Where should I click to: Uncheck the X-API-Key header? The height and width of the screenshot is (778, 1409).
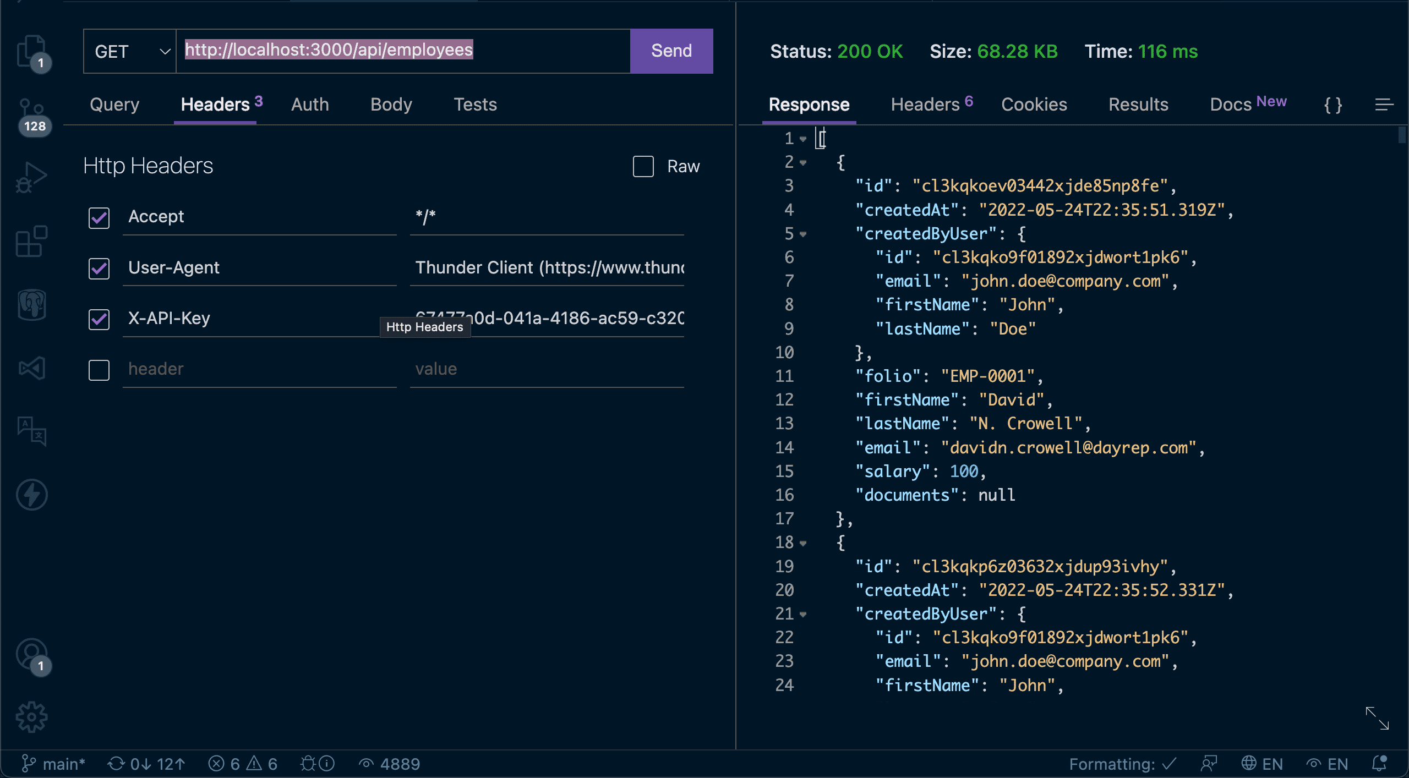[x=99, y=318]
